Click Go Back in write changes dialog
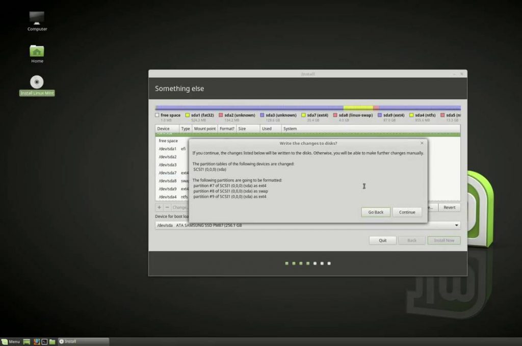Screen dimensions: 522x346 click(376, 212)
